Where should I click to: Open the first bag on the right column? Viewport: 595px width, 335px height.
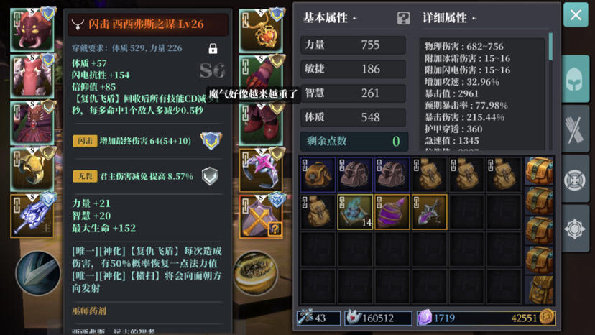[539, 170]
